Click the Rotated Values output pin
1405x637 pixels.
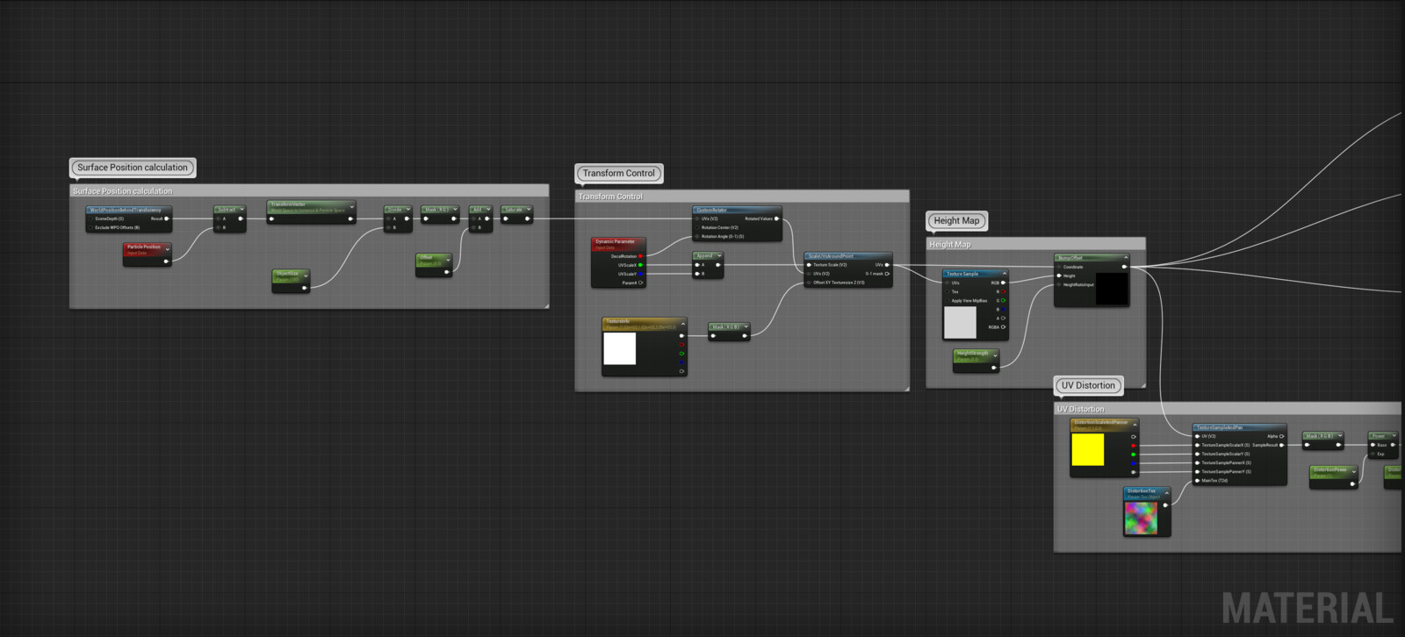pyautogui.click(x=776, y=218)
